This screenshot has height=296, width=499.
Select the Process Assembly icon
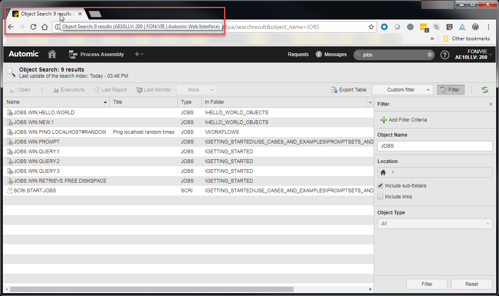[x=73, y=54]
